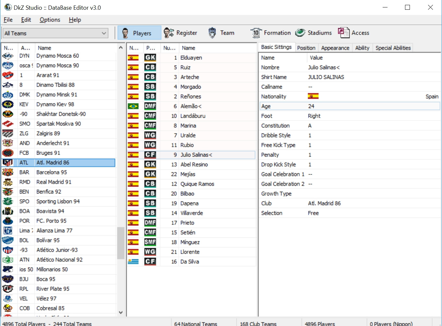Select the Basic Sittings tab
Image resolution: width=442 pixels, height=326 pixels.
point(276,47)
